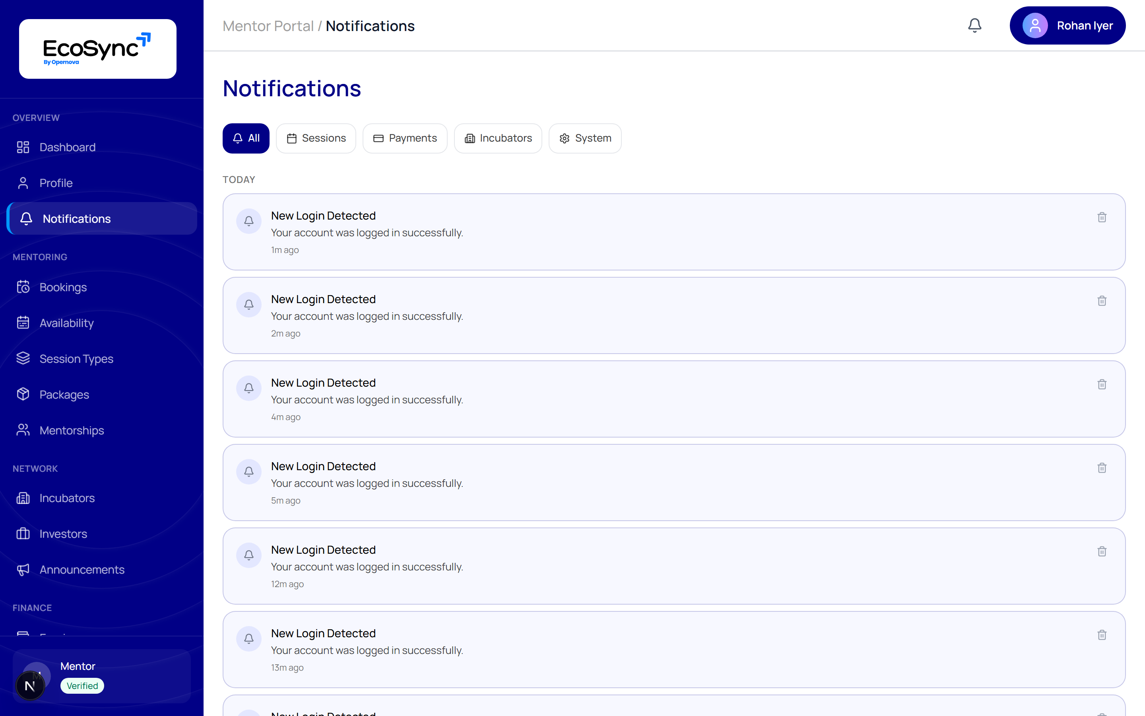Open Incubators under Network in sidebar
1145x716 pixels.
coord(102,498)
